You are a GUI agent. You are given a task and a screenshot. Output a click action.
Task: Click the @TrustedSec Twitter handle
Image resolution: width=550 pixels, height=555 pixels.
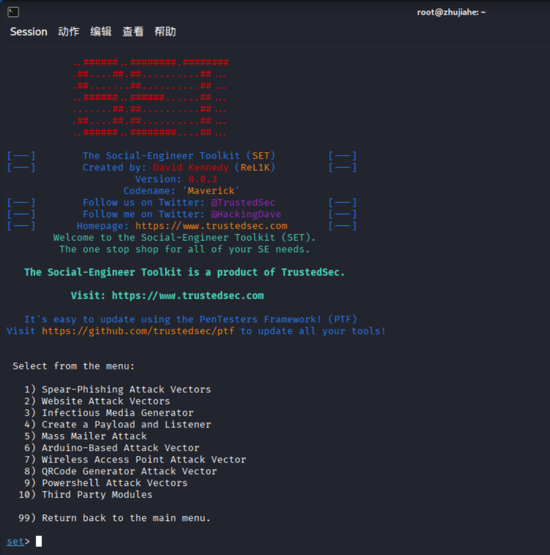coord(243,203)
